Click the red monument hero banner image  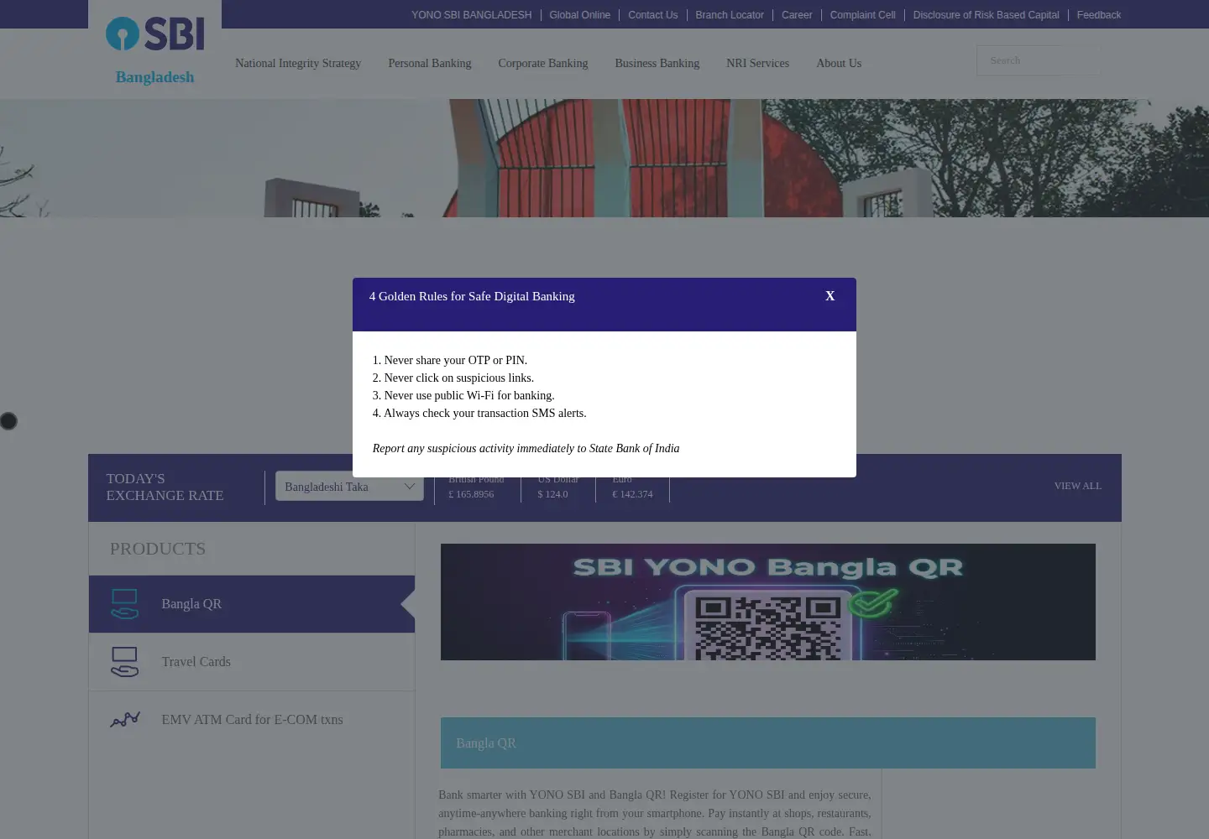(x=604, y=158)
